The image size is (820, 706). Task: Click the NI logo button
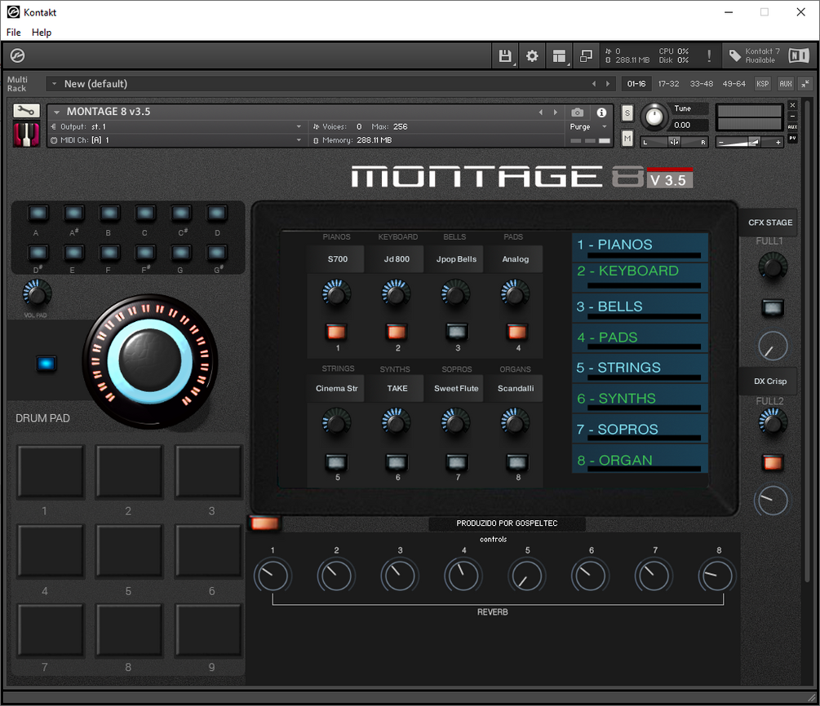[x=799, y=55]
